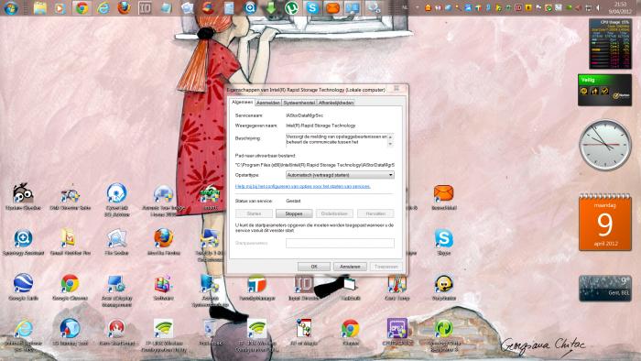Viewport: 641px width, 361px height.
Task: Launch Firefox from the taskbar
Action: pyautogui.click(x=124, y=7)
